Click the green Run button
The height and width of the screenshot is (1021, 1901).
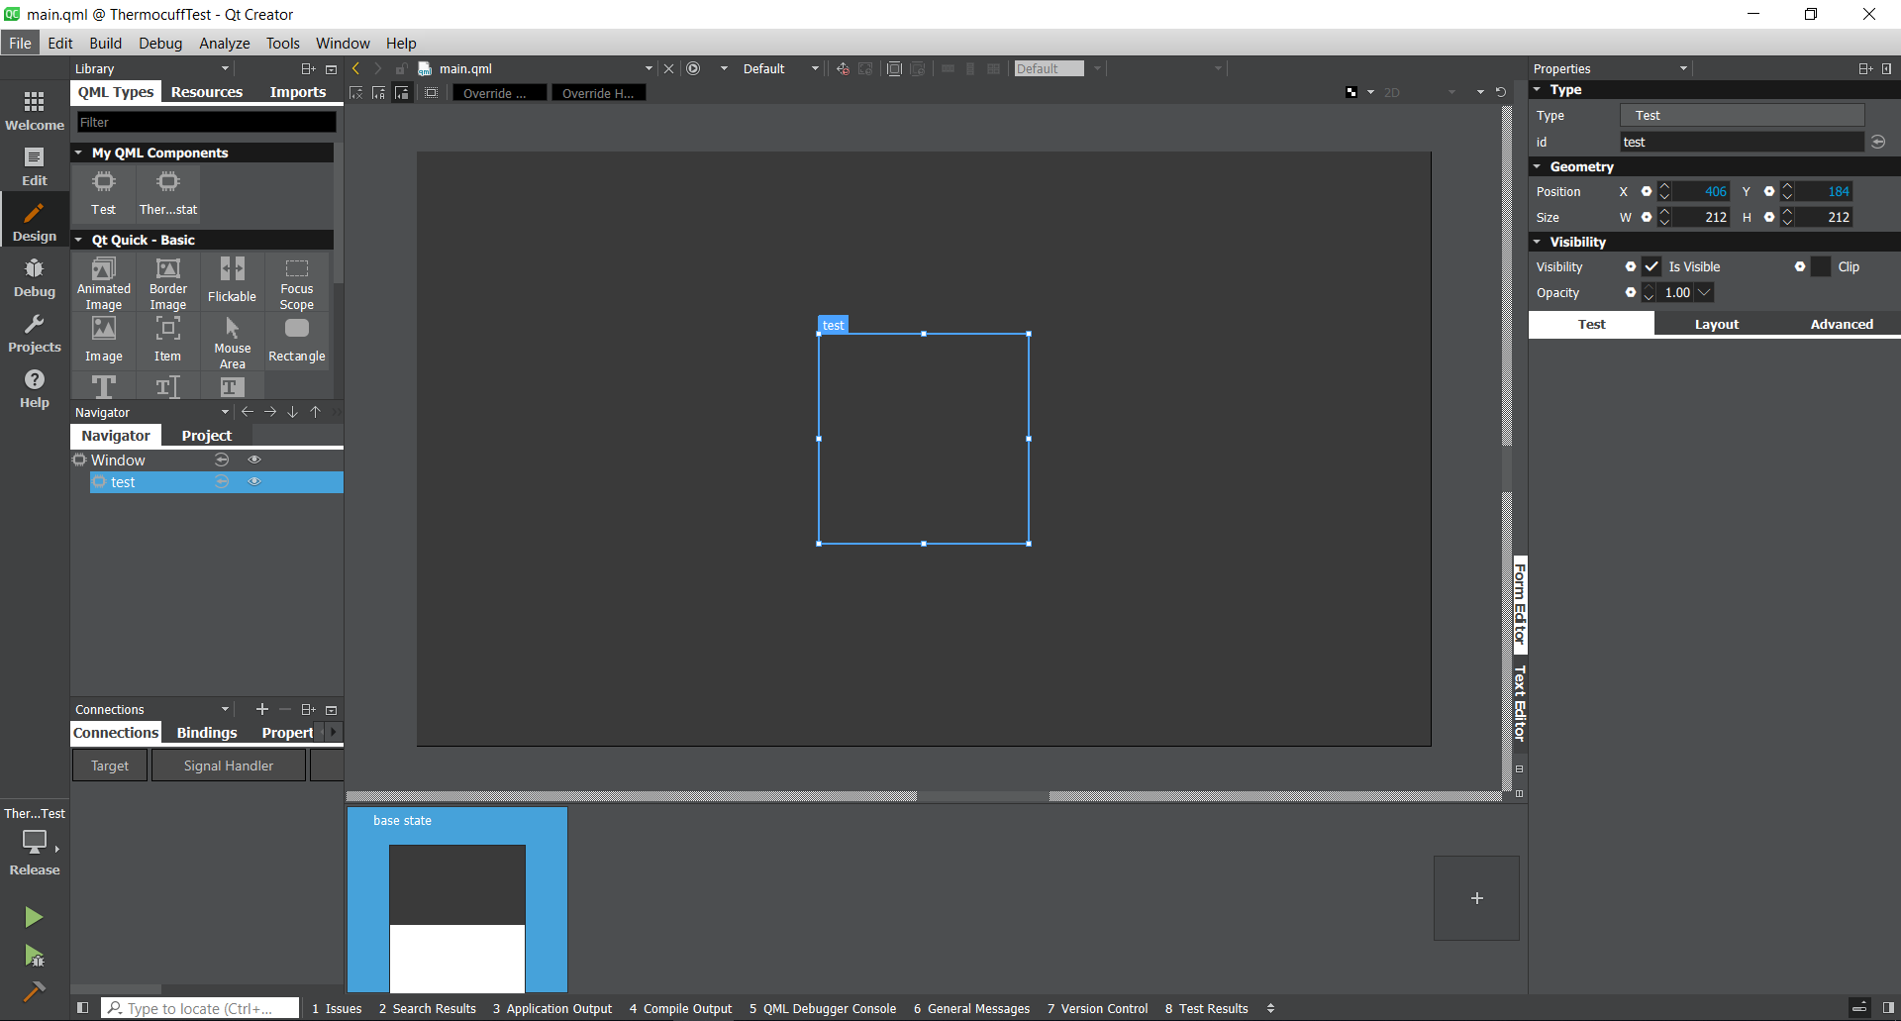tap(34, 917)
